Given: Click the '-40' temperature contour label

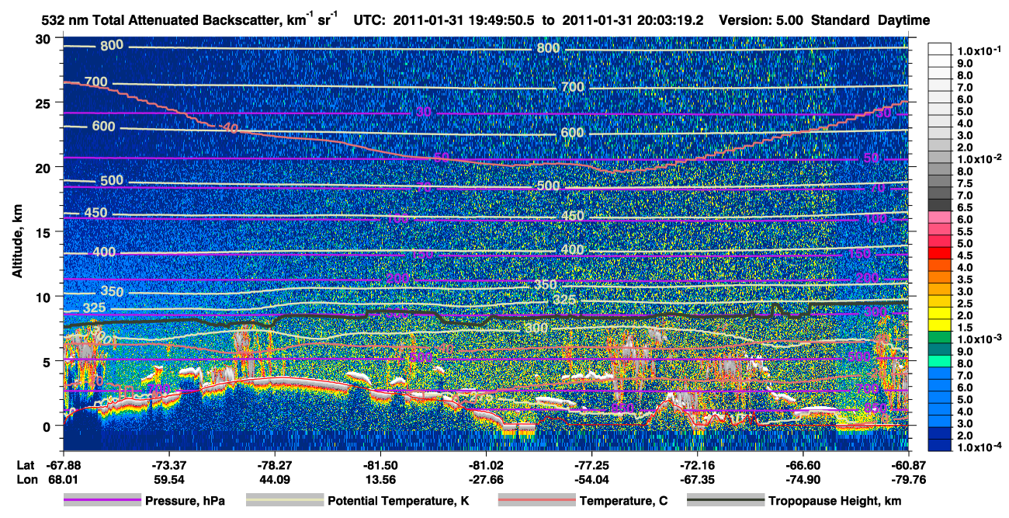Looking at the screenshot, I should tap(228, 127).
